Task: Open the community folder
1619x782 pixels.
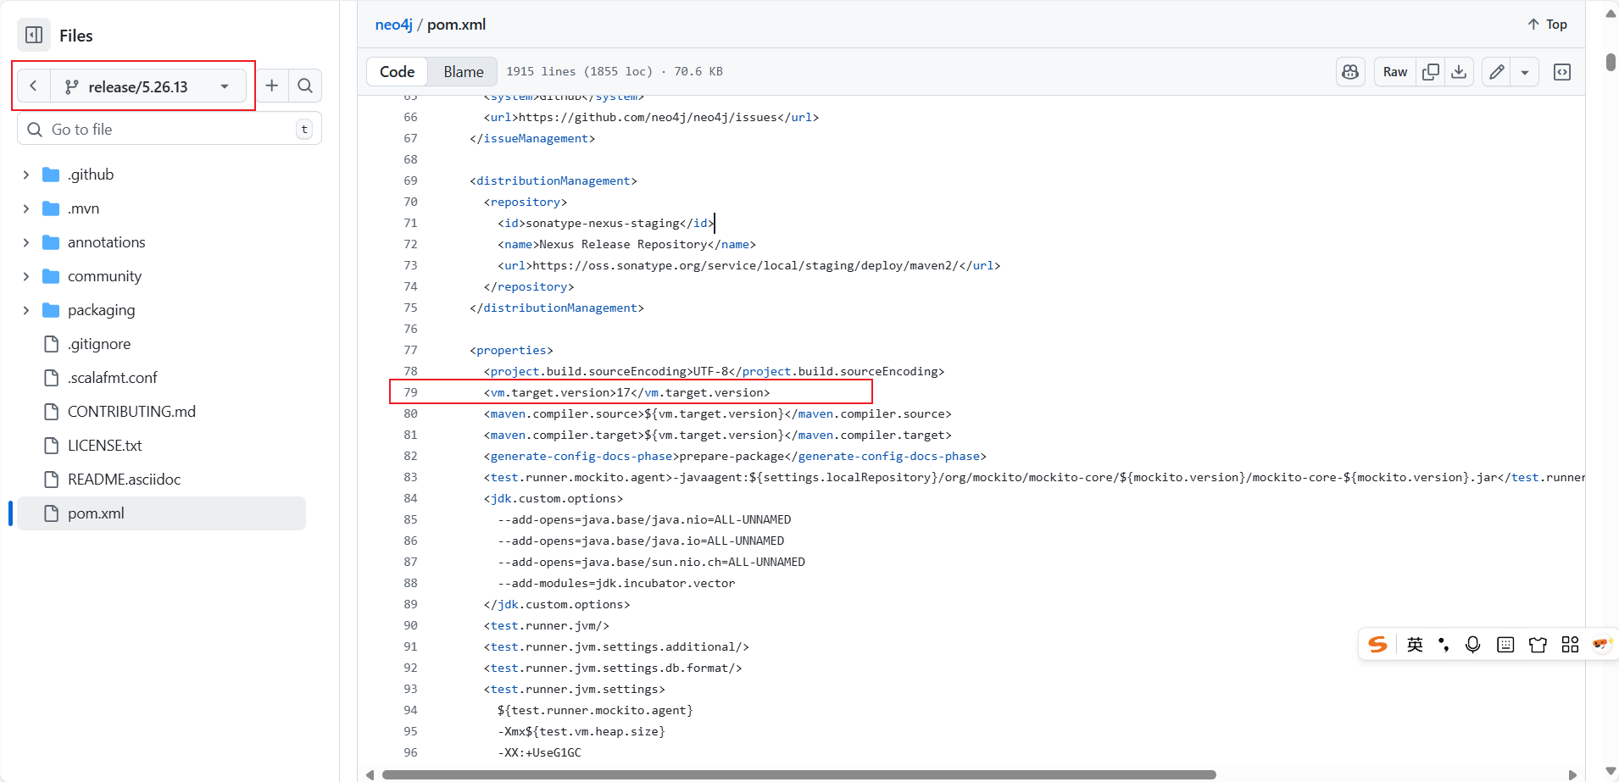Action: [x=104, y=276]
